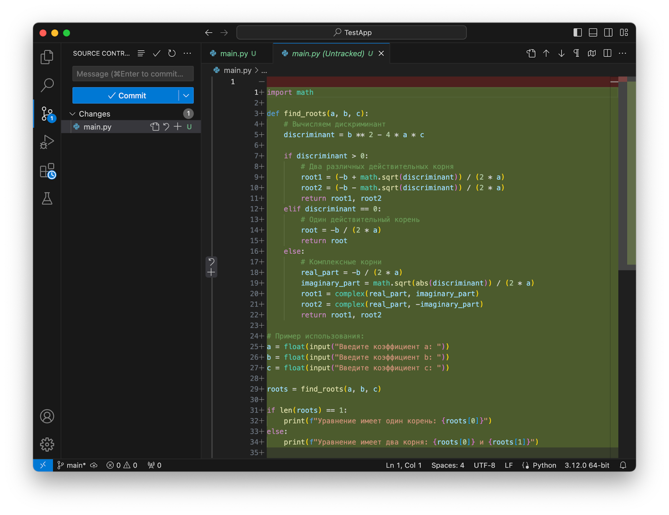The height and width of the screenshot is (515, 669).
Task: Go to next change down arrow
Action: (562, 54)
